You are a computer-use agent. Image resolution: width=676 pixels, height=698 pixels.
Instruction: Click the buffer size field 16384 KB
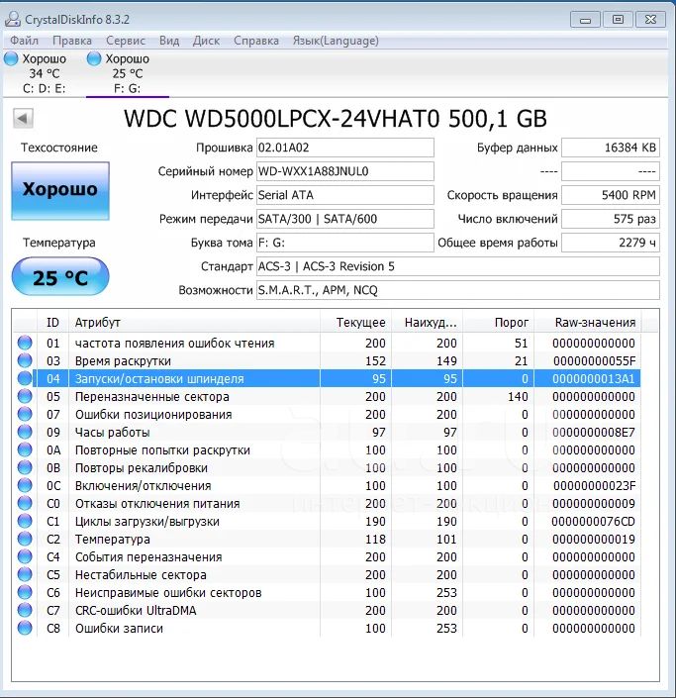tap(611, 148)
